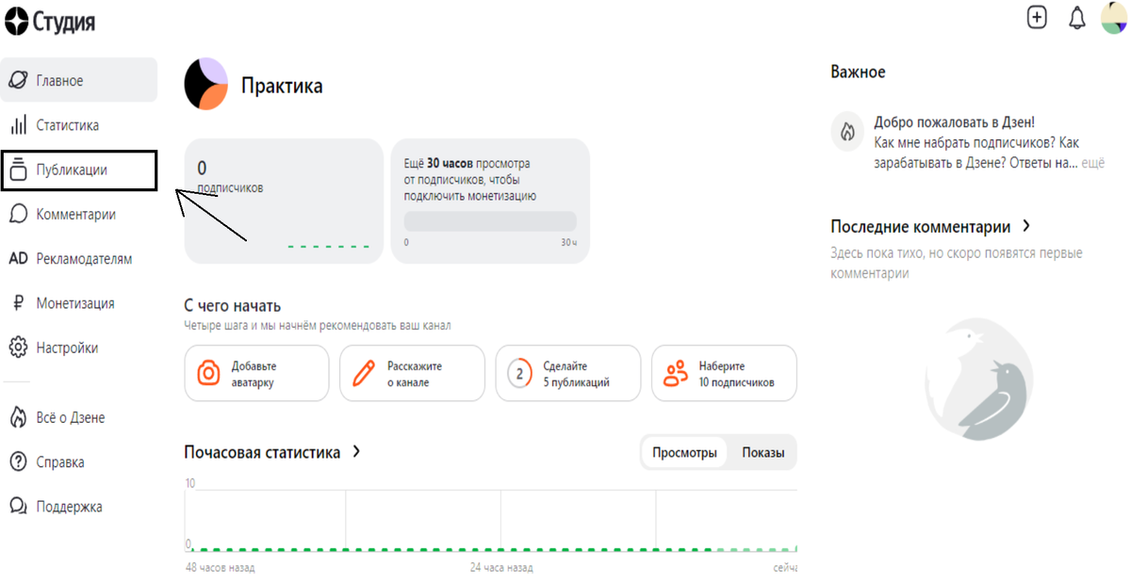Open Публикации menu item
Viewport: 1131px width, 582px height.
click(79, 170)
